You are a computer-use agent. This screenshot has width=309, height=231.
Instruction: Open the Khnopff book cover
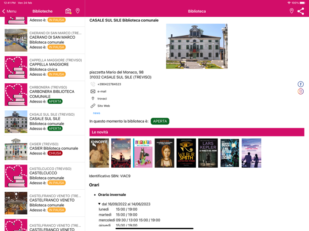(99, 153)
